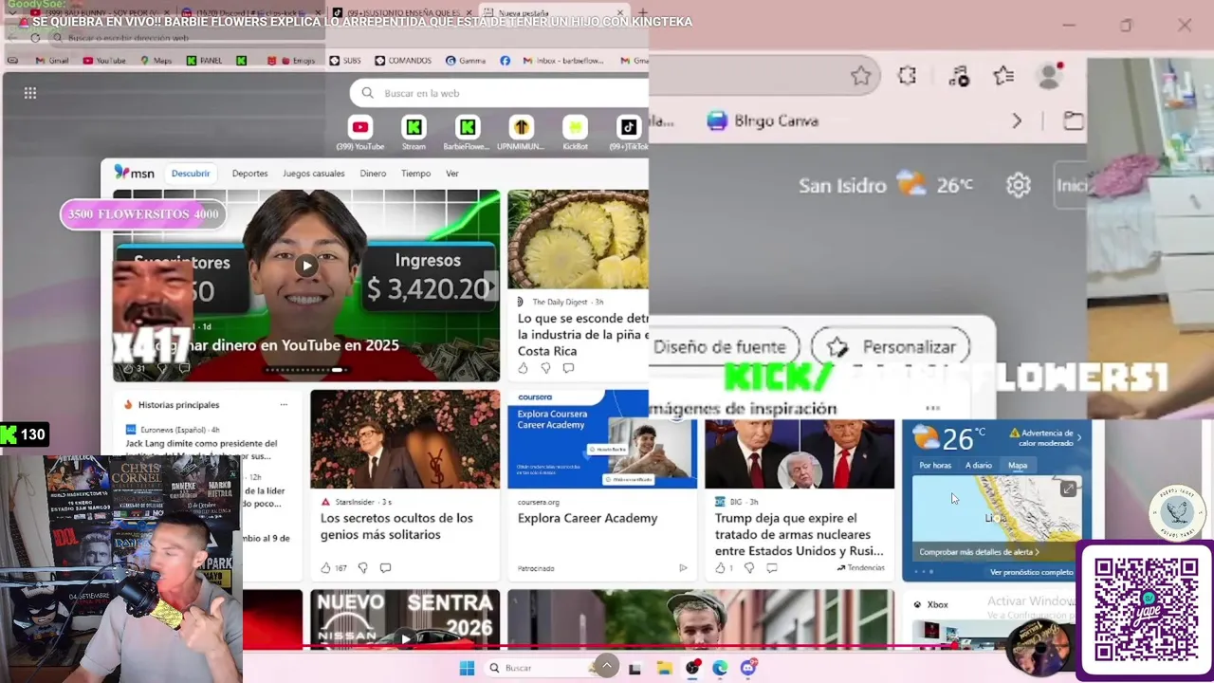Select the Por horas weather tab

[935, 466]
